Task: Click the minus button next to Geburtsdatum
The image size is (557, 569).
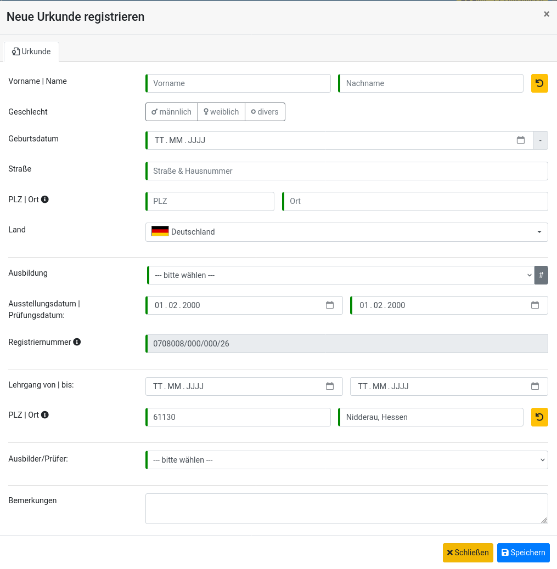Action: click(x=541, y=140)
